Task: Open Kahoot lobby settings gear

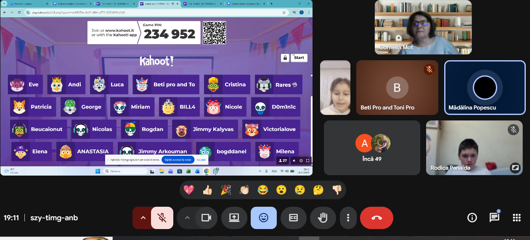Action: pyautogui.click(x=301, y=160)
